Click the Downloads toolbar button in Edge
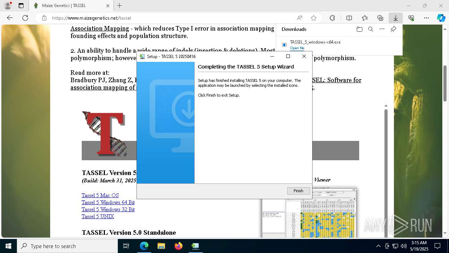The height and width of the screenshot is (253, 449). pos(395,18)
